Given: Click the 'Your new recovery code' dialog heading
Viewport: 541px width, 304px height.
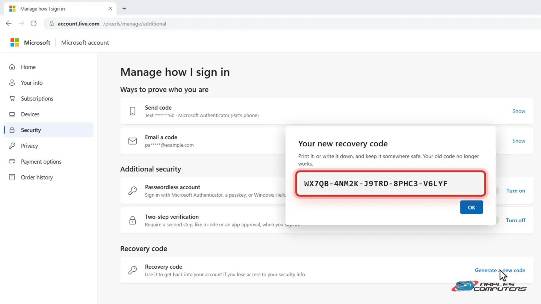Looking at the screenshot, I should click(x=343, y=143).
